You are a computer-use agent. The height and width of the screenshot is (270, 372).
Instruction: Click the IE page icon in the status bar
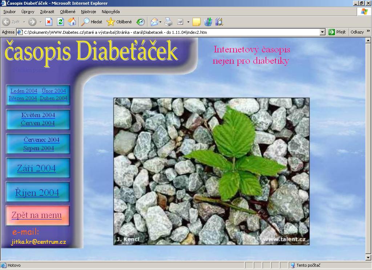[4, 265]
